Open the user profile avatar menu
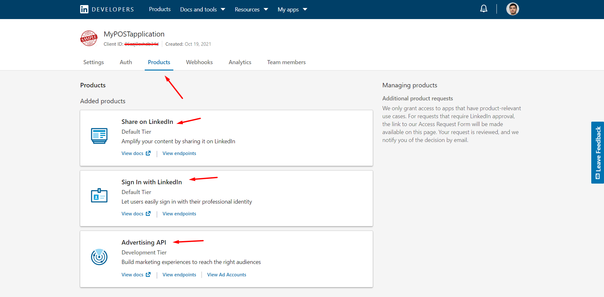The image size is (604, 297). click(x=512, y=9)
